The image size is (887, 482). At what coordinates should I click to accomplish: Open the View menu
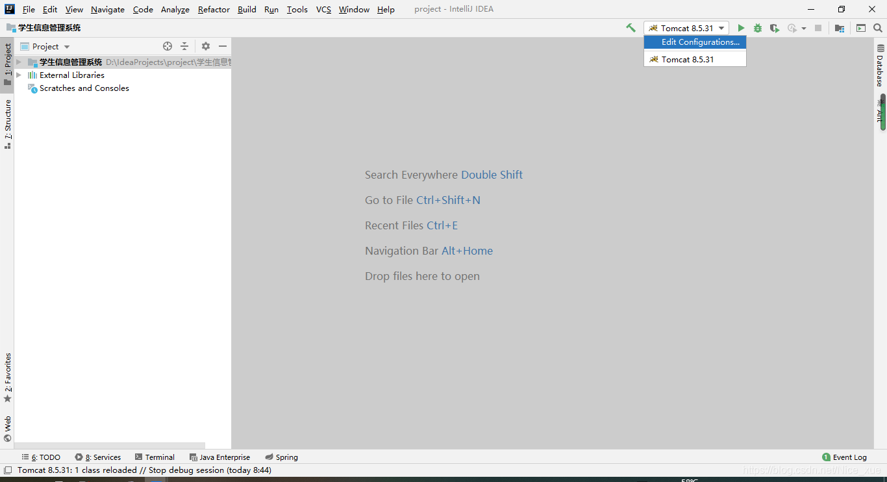coord(74,9)
